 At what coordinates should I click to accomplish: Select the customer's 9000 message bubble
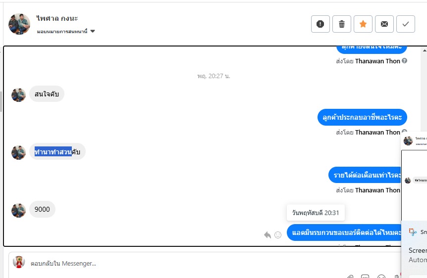coord(42,209)
